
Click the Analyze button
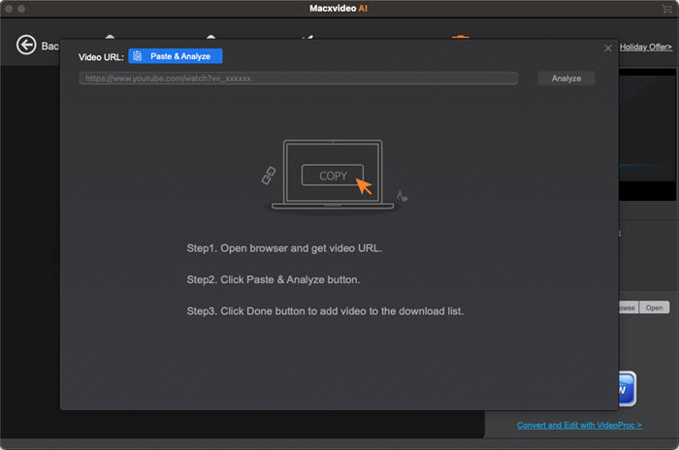pyautogui.click(x=566, y=79)
